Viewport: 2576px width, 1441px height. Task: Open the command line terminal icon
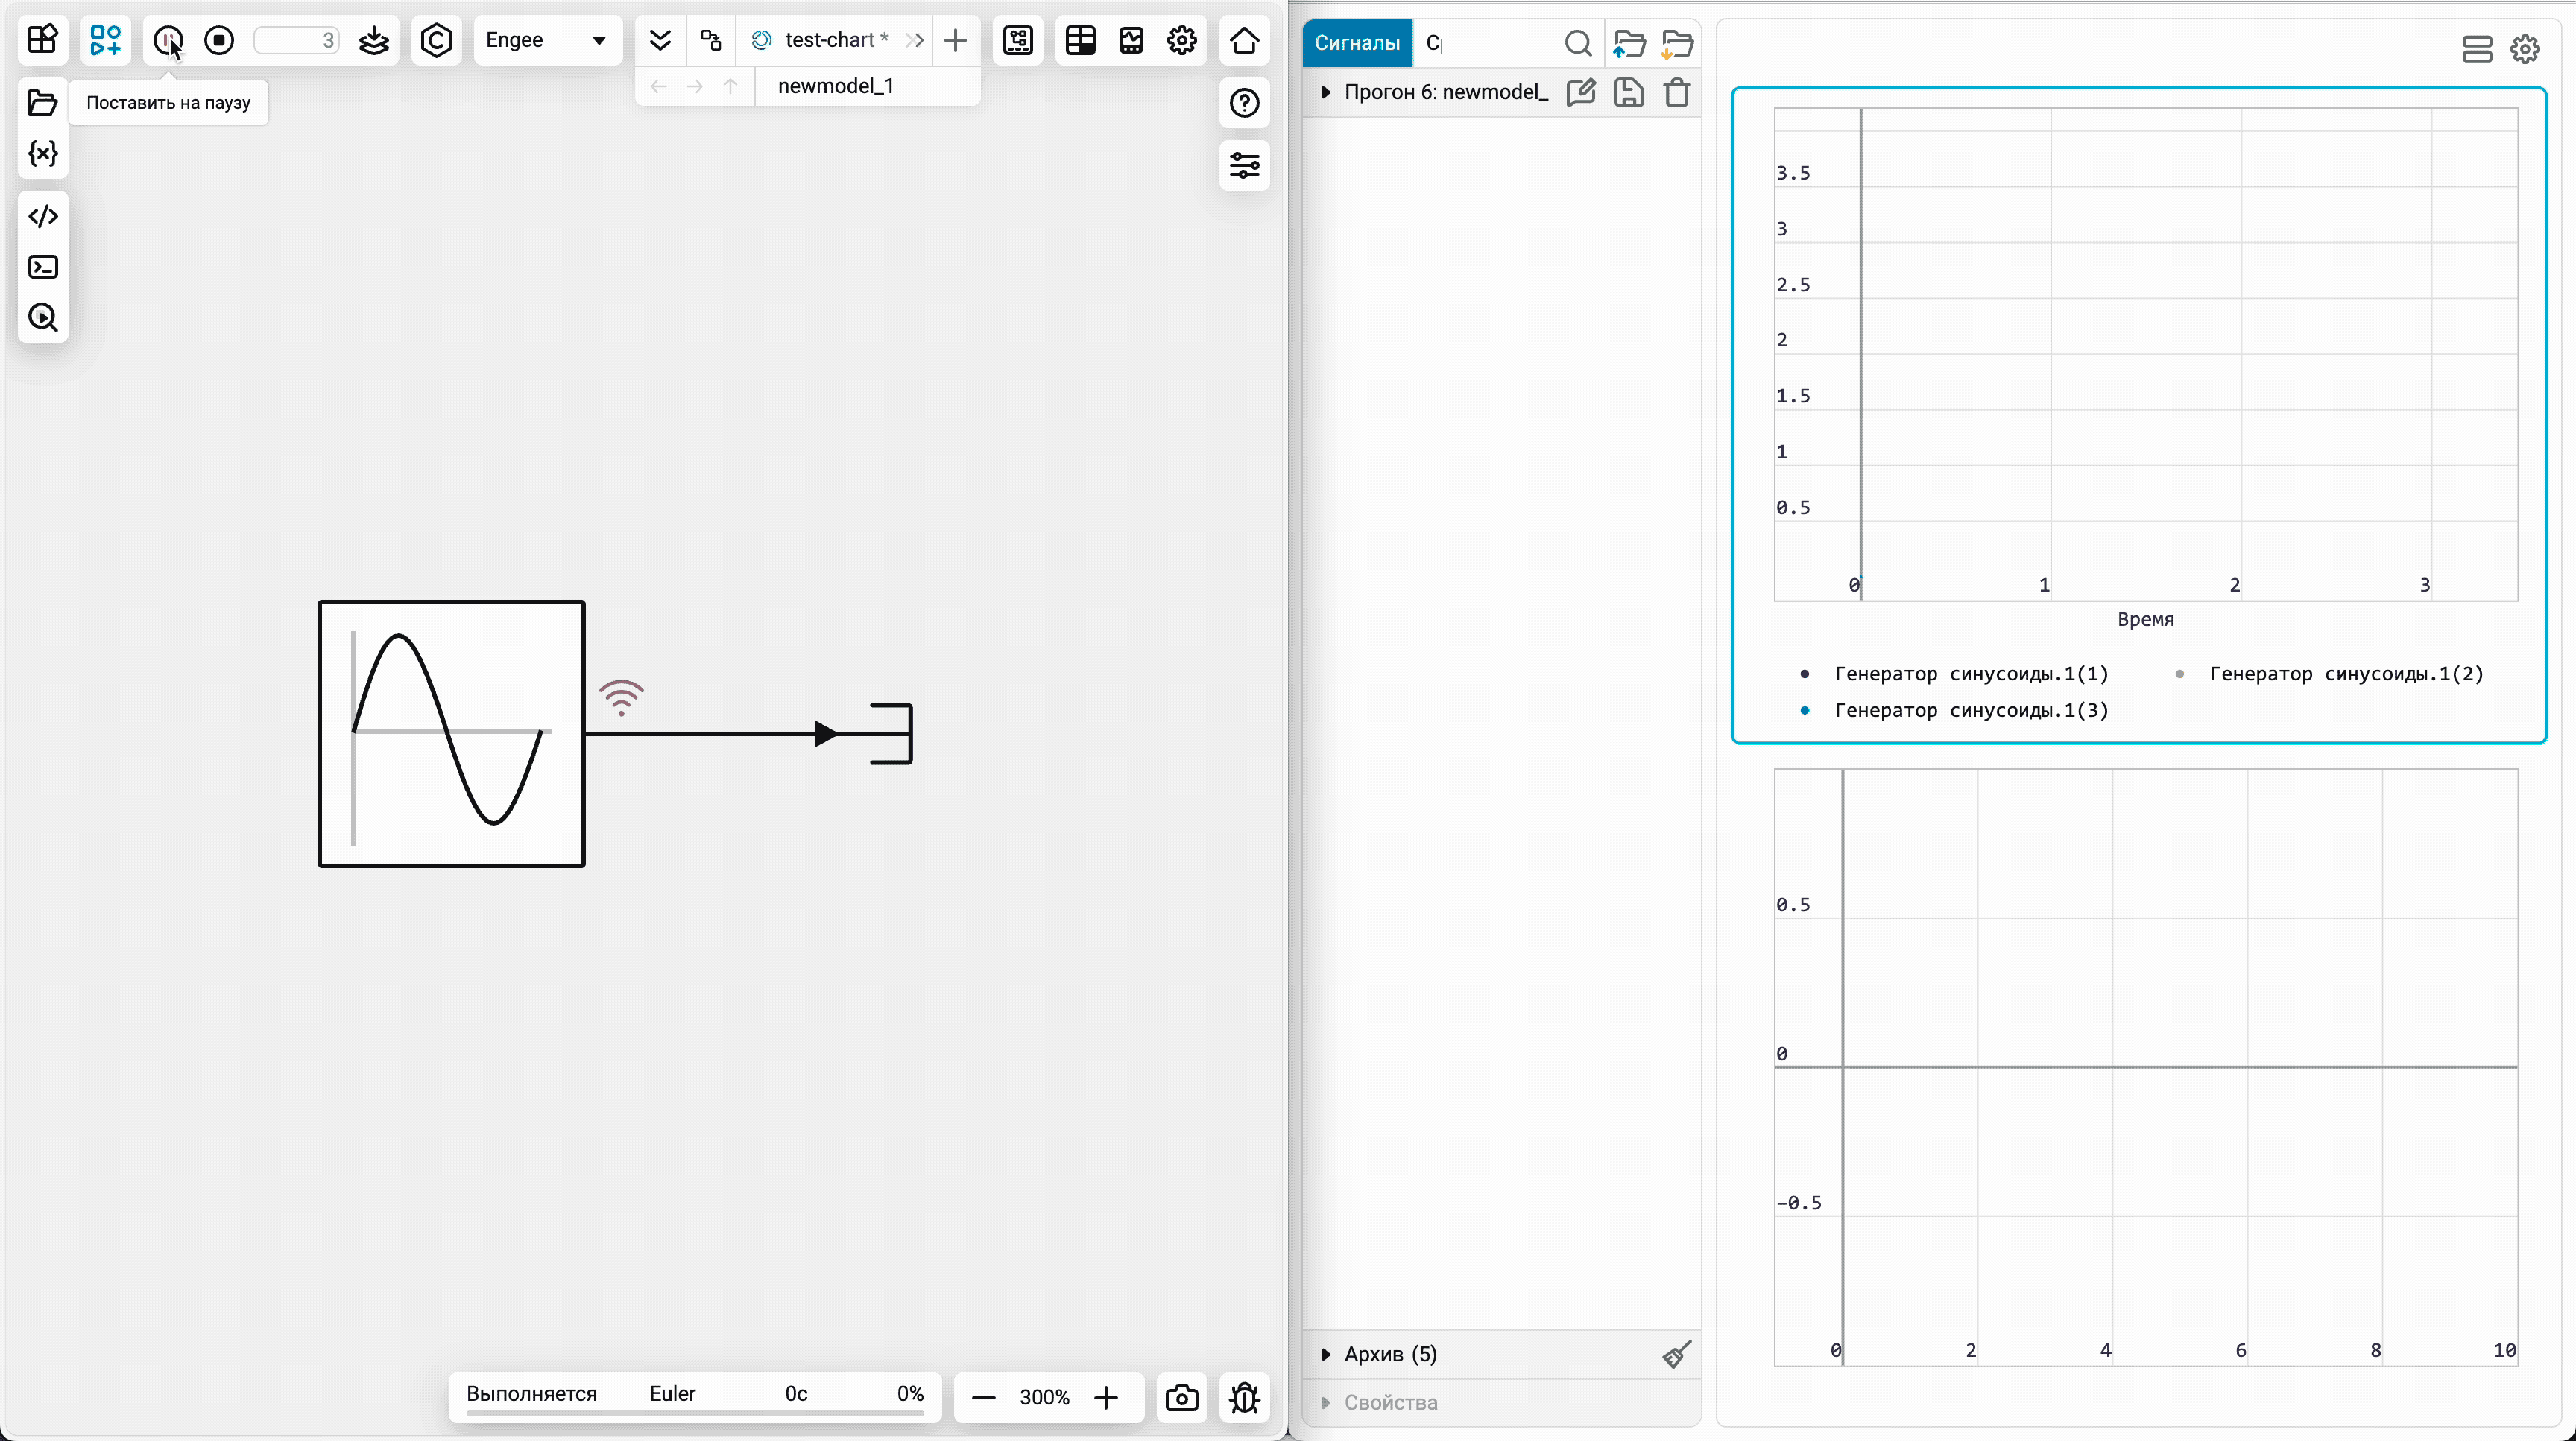pyautogui.click(x=42, y=267)
